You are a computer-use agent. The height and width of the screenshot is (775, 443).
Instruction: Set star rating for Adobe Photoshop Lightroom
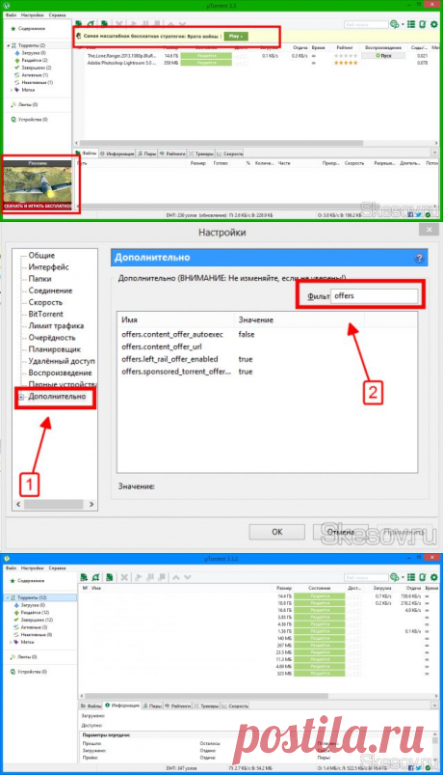coord(346,63)
